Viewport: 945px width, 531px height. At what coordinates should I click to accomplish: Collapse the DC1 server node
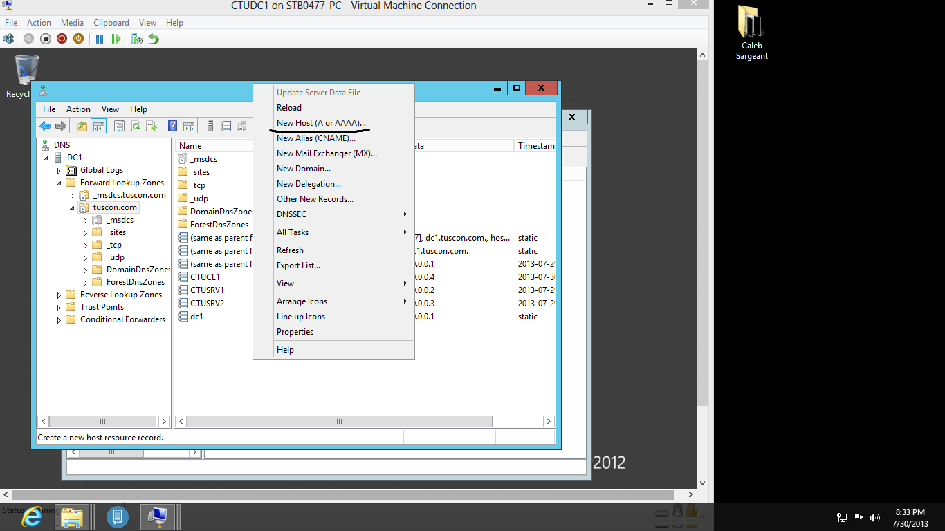click(46, 158)
